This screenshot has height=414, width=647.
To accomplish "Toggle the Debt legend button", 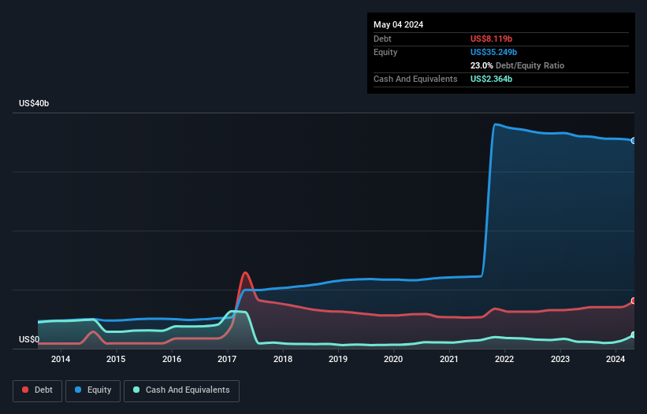I will point(37,390).
